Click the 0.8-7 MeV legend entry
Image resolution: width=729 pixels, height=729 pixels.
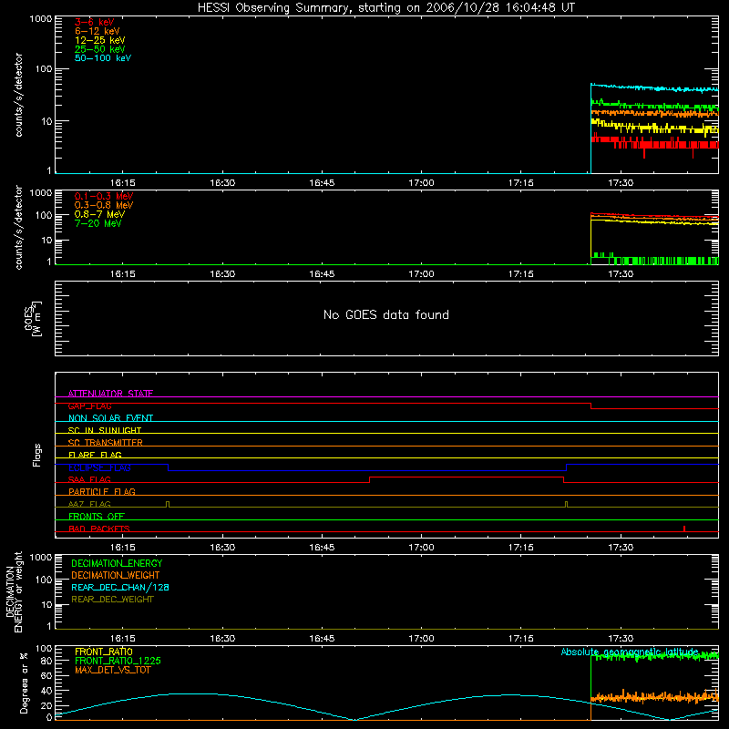coord(99,214)
